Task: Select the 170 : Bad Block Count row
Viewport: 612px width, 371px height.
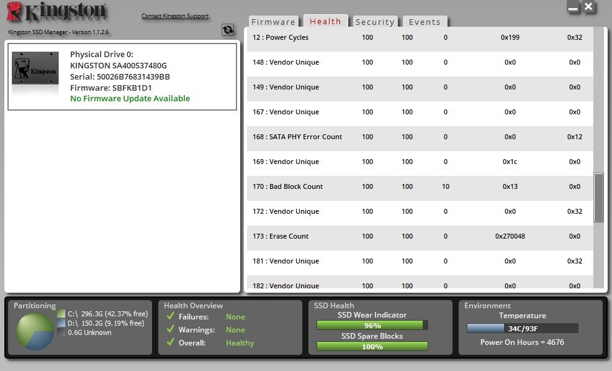Action: click(420, 186)
